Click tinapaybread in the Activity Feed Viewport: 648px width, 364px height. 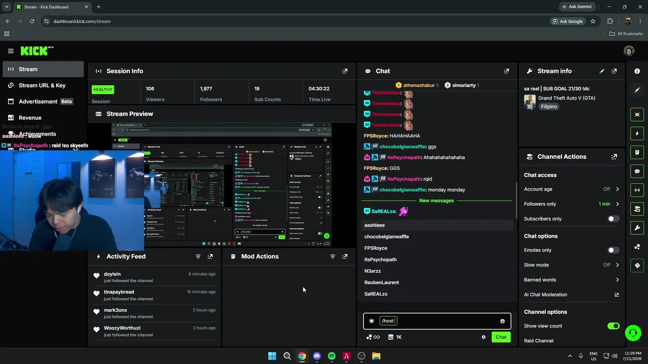(x=119, y=292)
